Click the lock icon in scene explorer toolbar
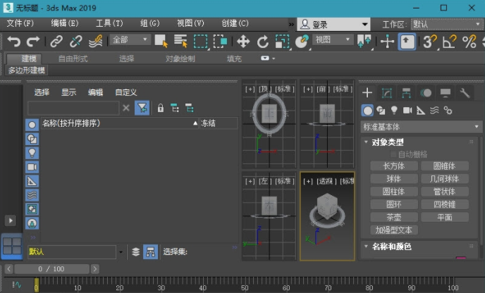Image resolution: width=485 pixels, height=293 pixels. tap(160, 108)
